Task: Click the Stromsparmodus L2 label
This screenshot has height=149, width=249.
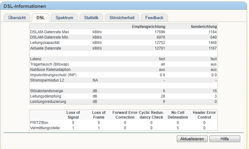Action: [47, 80]
